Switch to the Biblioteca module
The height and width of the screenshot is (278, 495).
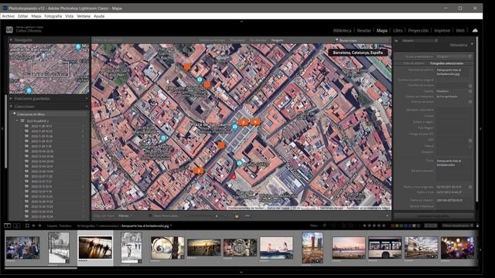[x=342, y=31]
